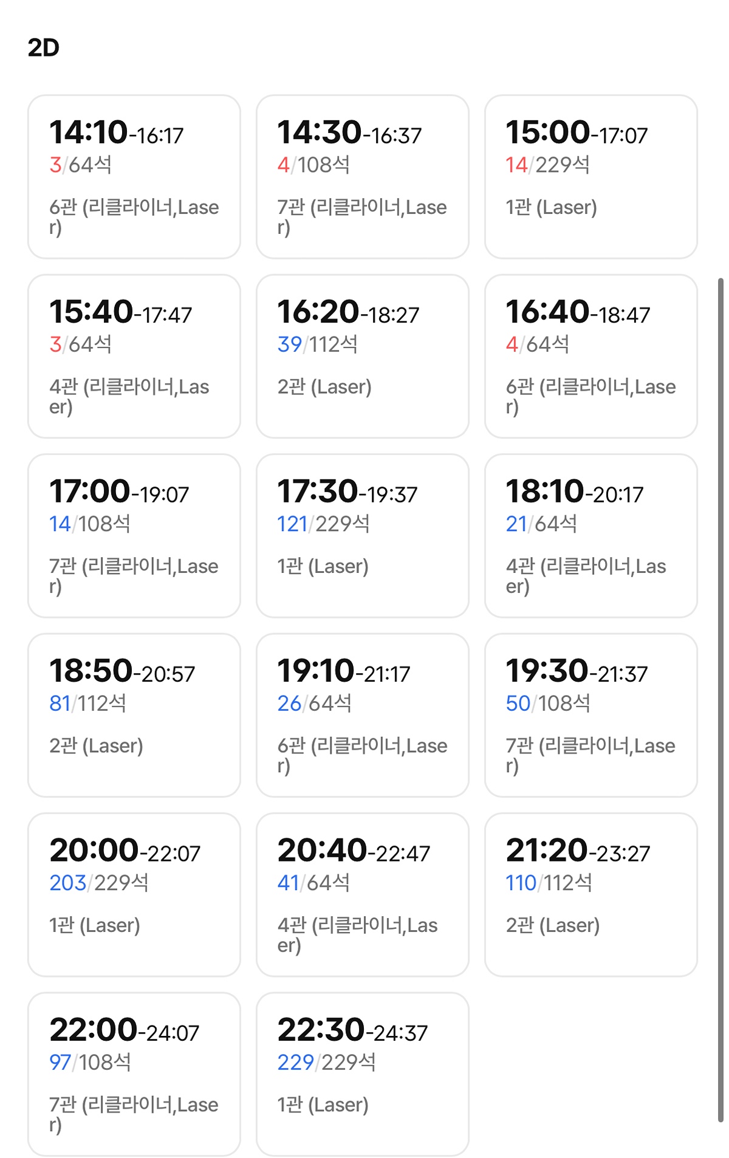This screenshot has height=1158, width=729.
Task: Choose the 18:50-20:57 screening card
Action: tap(134, 715)
